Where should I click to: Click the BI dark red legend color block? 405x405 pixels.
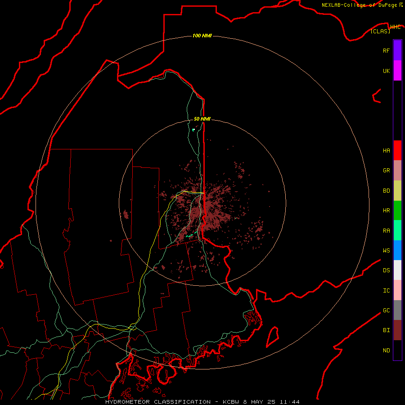point(397,330)
